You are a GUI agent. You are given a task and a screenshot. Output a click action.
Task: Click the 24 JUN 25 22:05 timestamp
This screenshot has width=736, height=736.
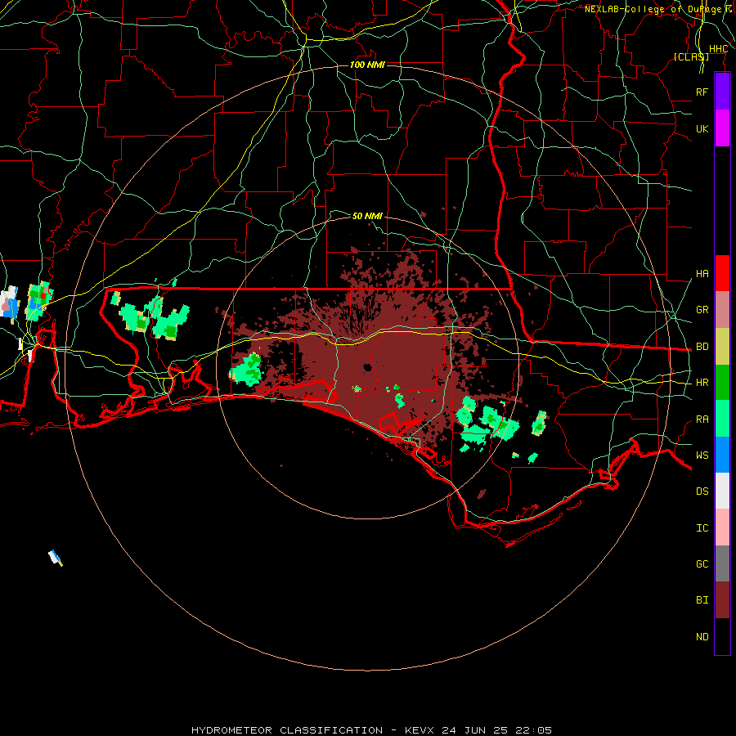click(496, 730)
